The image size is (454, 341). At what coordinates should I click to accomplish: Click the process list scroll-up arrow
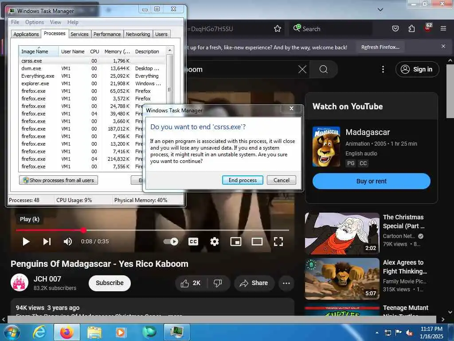point(170,50)
